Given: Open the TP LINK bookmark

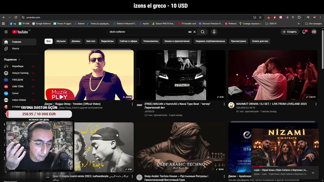Looking at the screenshot, I should pyautogui.click(x=24, y=24).
